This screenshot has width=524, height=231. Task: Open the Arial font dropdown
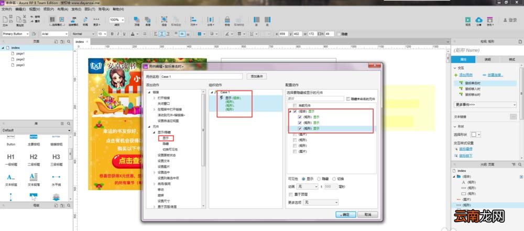click(x=55, y=34)
